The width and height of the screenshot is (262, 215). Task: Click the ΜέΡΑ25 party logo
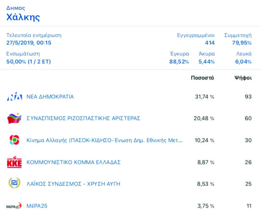pyautogui.click(x=14, y=206)
